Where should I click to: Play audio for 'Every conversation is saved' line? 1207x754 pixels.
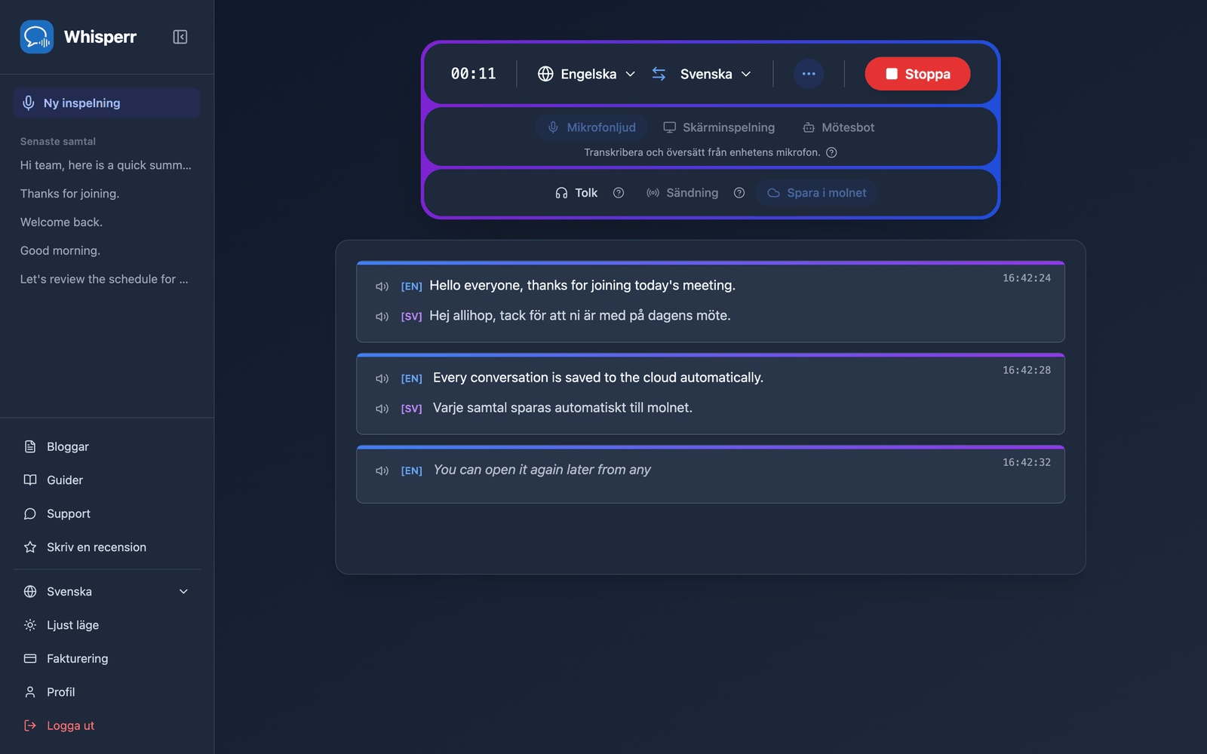[x=382, y=379]
